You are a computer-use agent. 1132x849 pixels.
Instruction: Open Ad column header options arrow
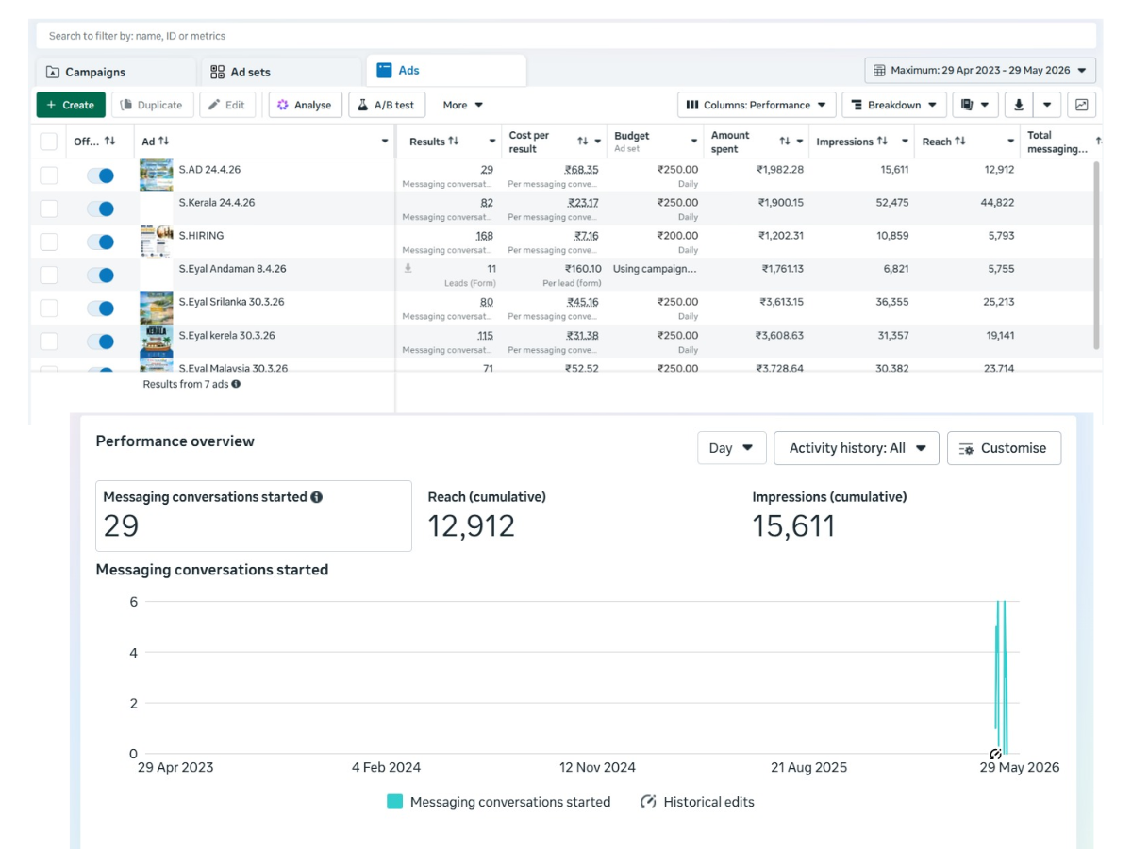tap(385, 141)
